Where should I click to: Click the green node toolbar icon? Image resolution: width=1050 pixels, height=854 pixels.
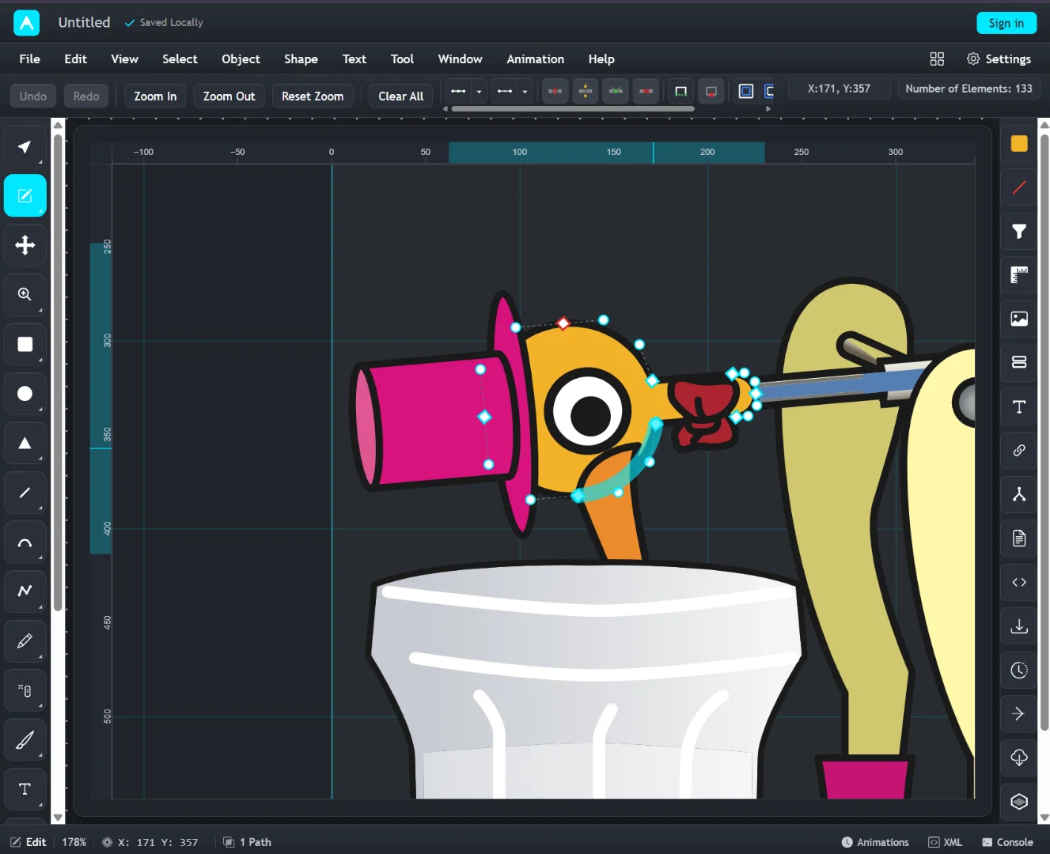(x=616, y=92)
